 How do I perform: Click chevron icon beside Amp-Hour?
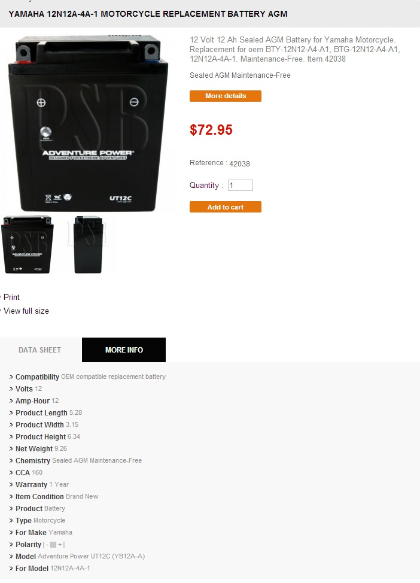pyautogui.click(x=11, y=401)
